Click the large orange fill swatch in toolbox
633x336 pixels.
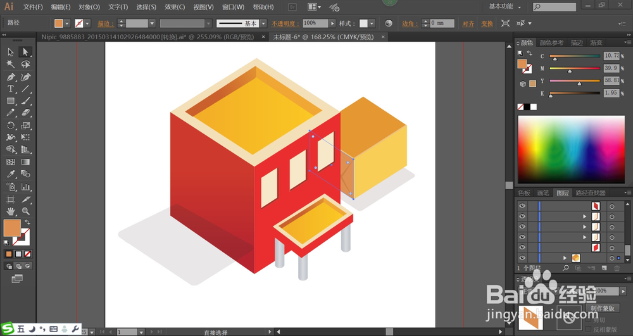click(12, 228)
